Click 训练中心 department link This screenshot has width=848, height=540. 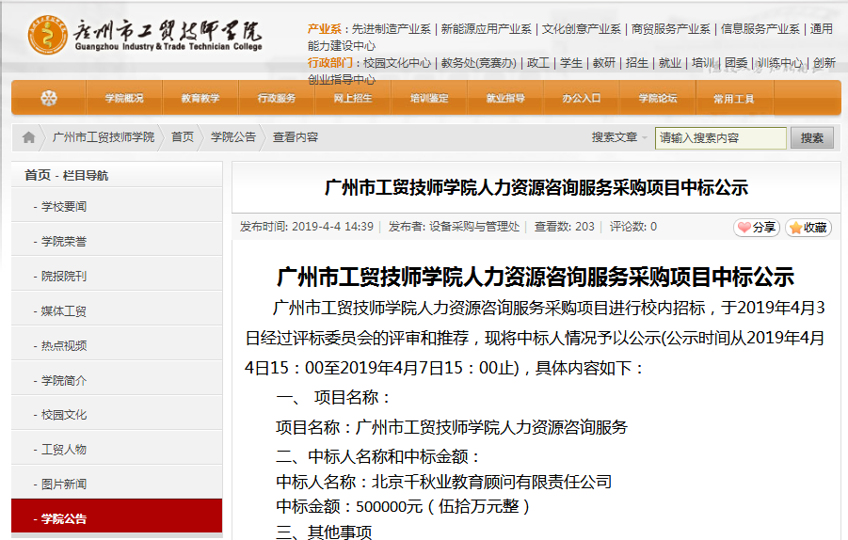pyautogui.click(x=780, y=63)
